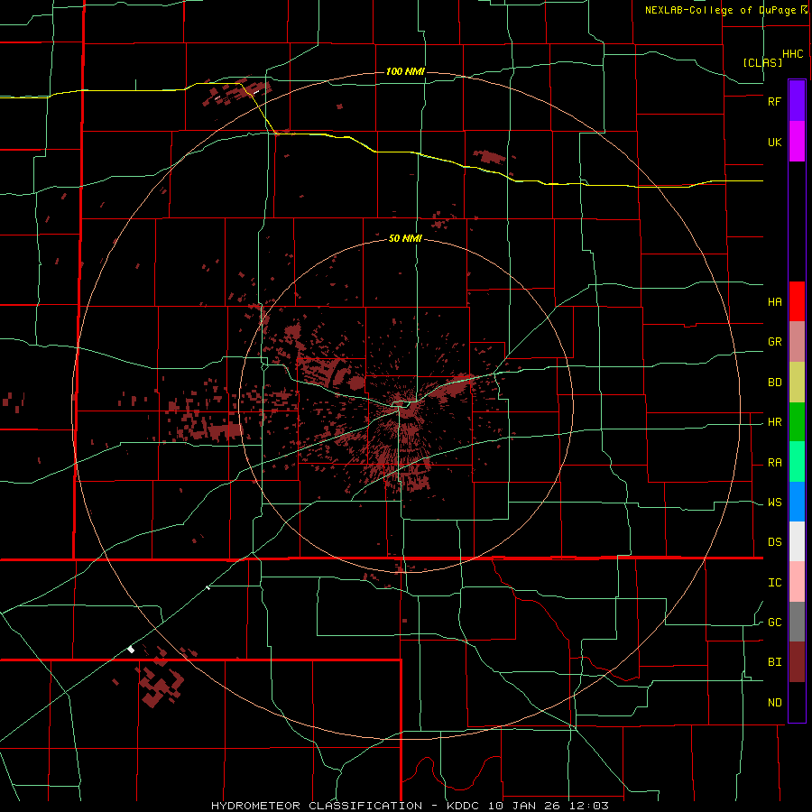Click the DS white legend swatch

click(x=797, y=541)
